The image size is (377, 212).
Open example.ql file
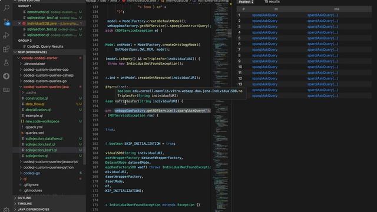(34, 115)
